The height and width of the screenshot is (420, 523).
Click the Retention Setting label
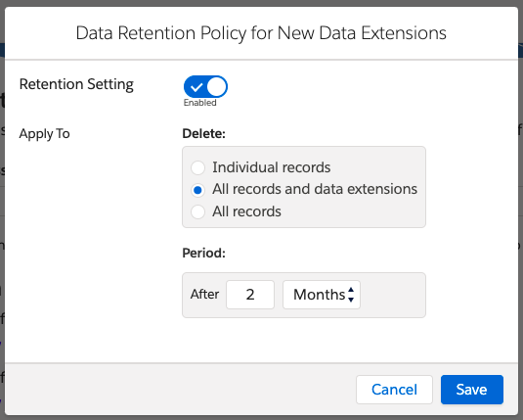[76, 84]
